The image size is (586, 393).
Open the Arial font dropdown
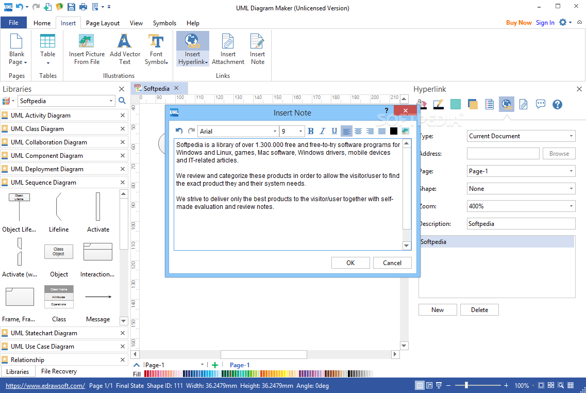[x=275, y=131]
